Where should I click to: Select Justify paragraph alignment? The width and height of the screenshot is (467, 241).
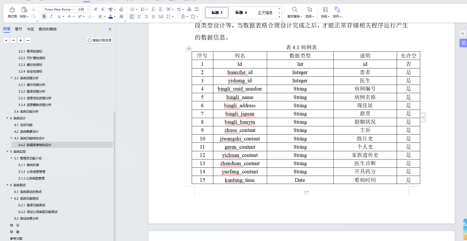(153, 16)
